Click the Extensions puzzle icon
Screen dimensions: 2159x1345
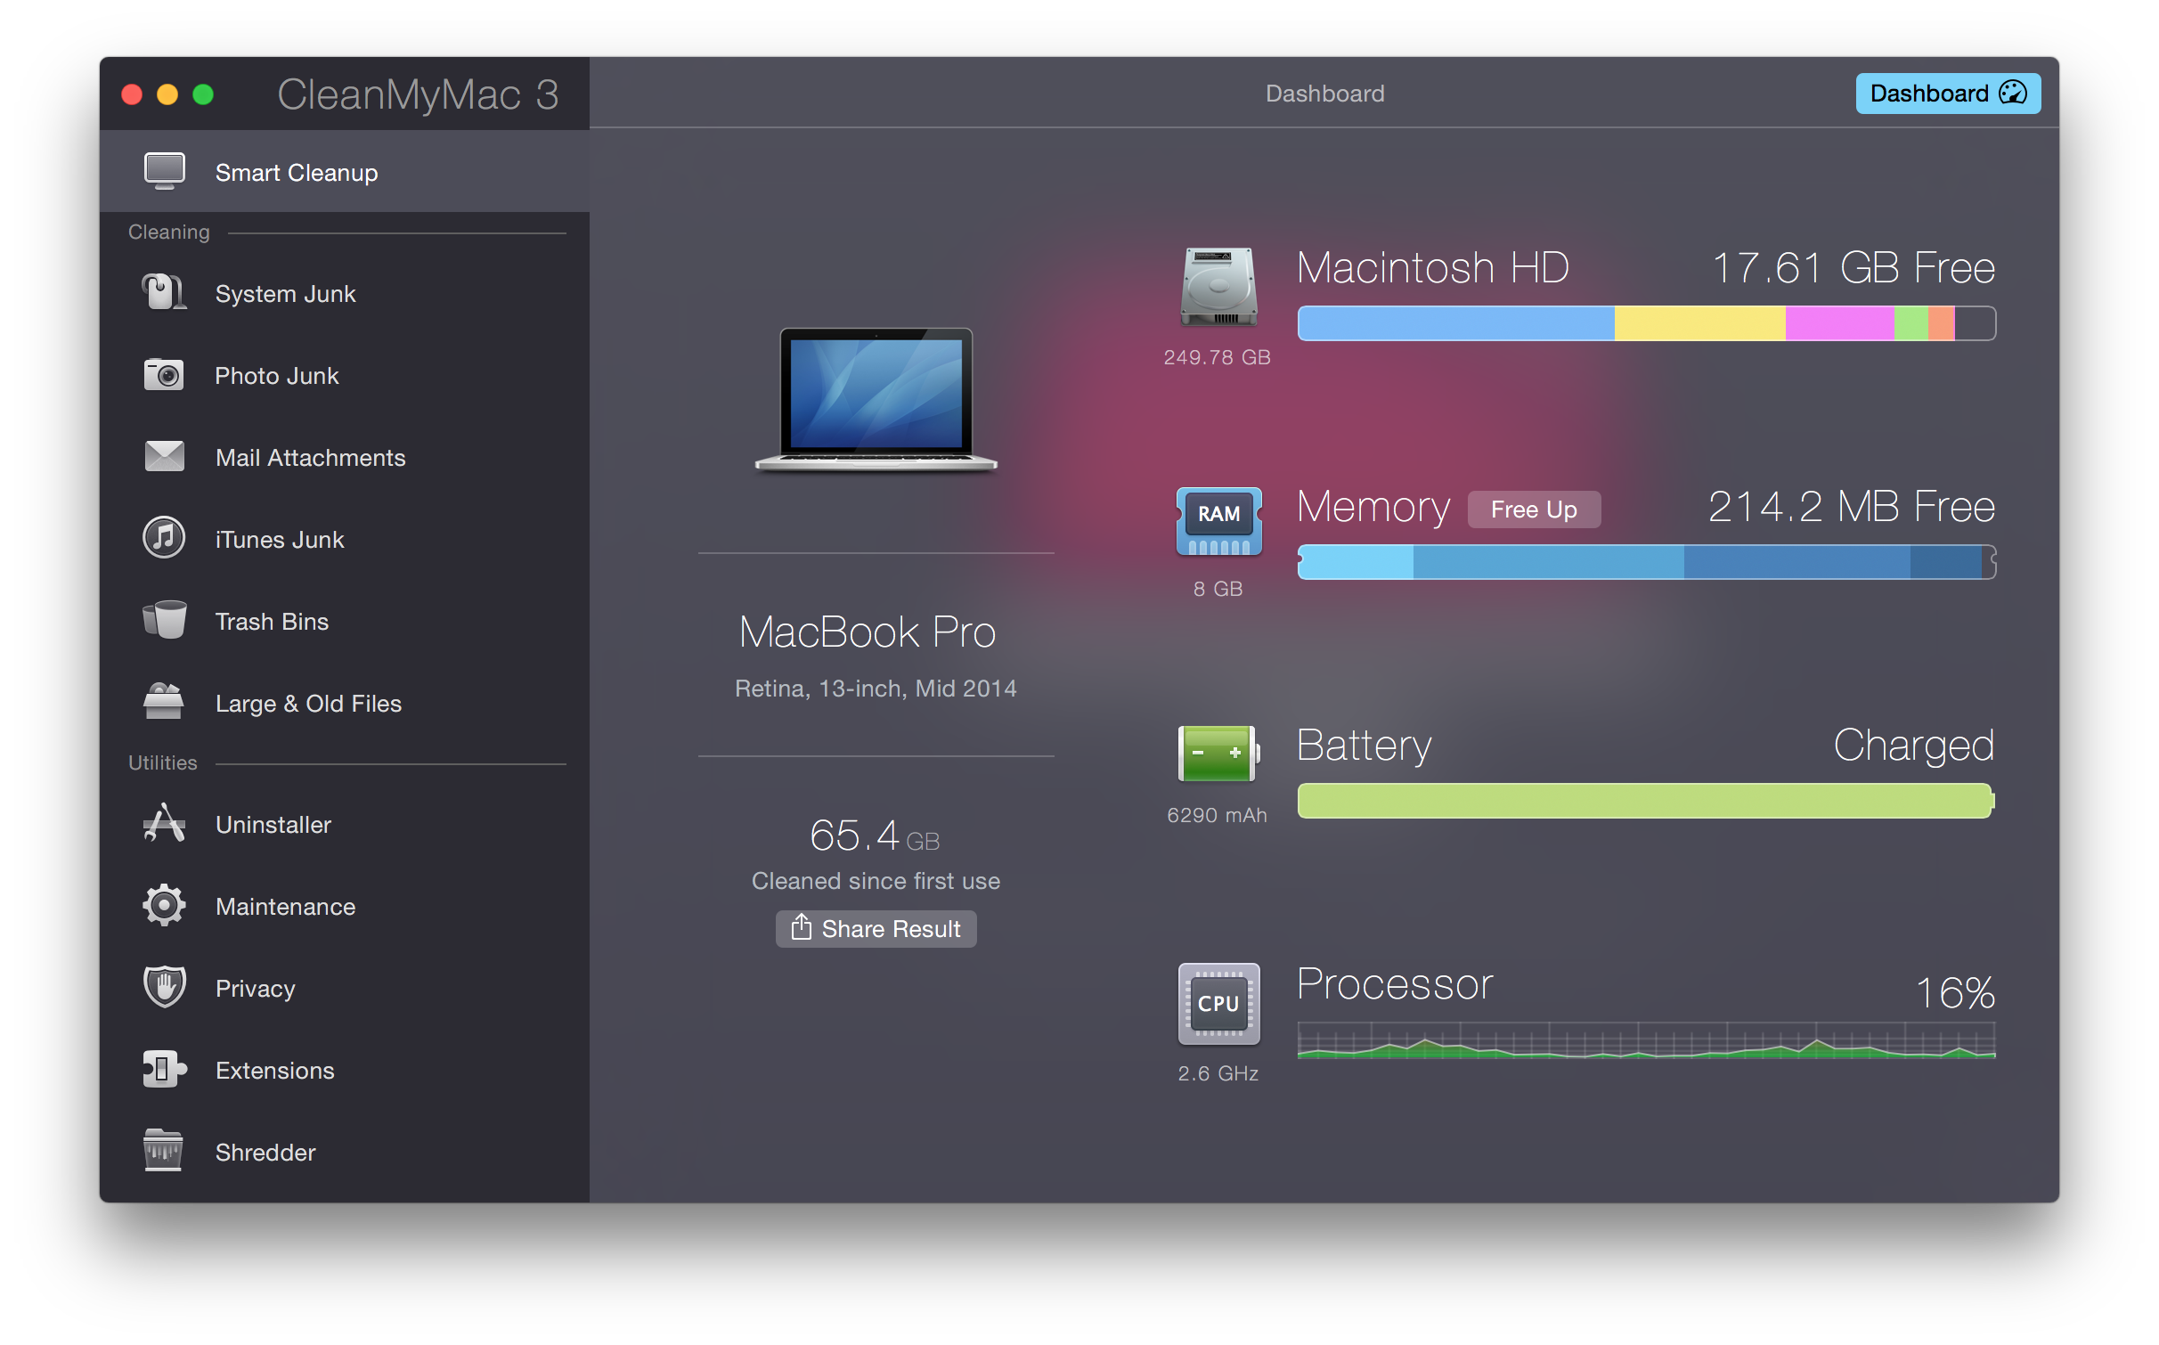164,1069
